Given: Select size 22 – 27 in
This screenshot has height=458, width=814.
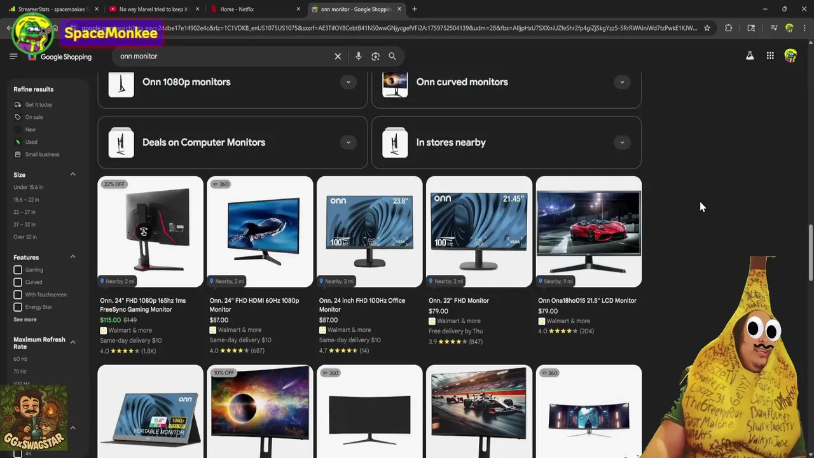Looking at the screenshot, I should click(x=24, y=212).
